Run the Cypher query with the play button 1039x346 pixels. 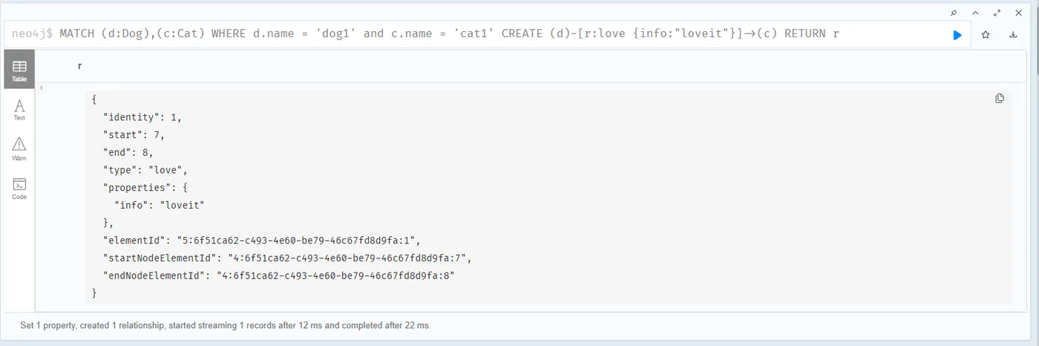coord(957,35)
